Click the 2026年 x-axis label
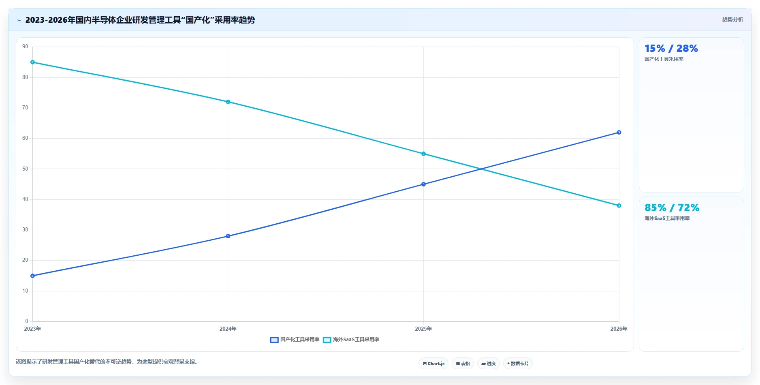 619,329
